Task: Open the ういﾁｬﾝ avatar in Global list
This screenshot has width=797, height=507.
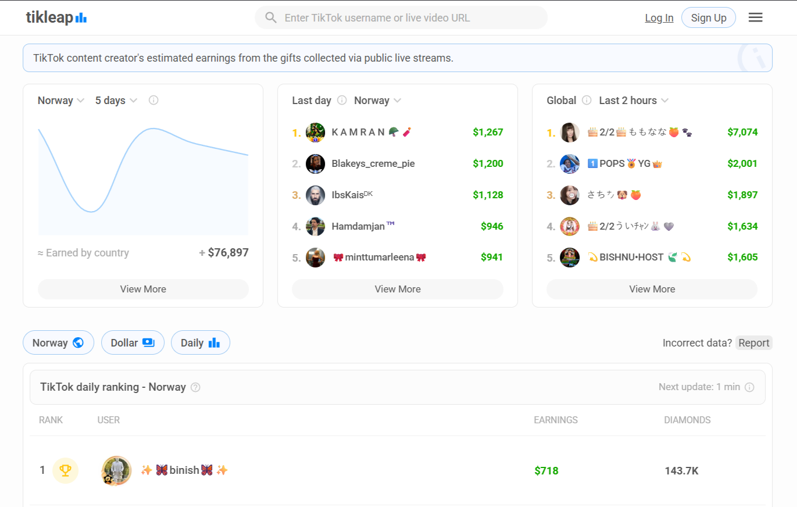Action: click(570, 226)
